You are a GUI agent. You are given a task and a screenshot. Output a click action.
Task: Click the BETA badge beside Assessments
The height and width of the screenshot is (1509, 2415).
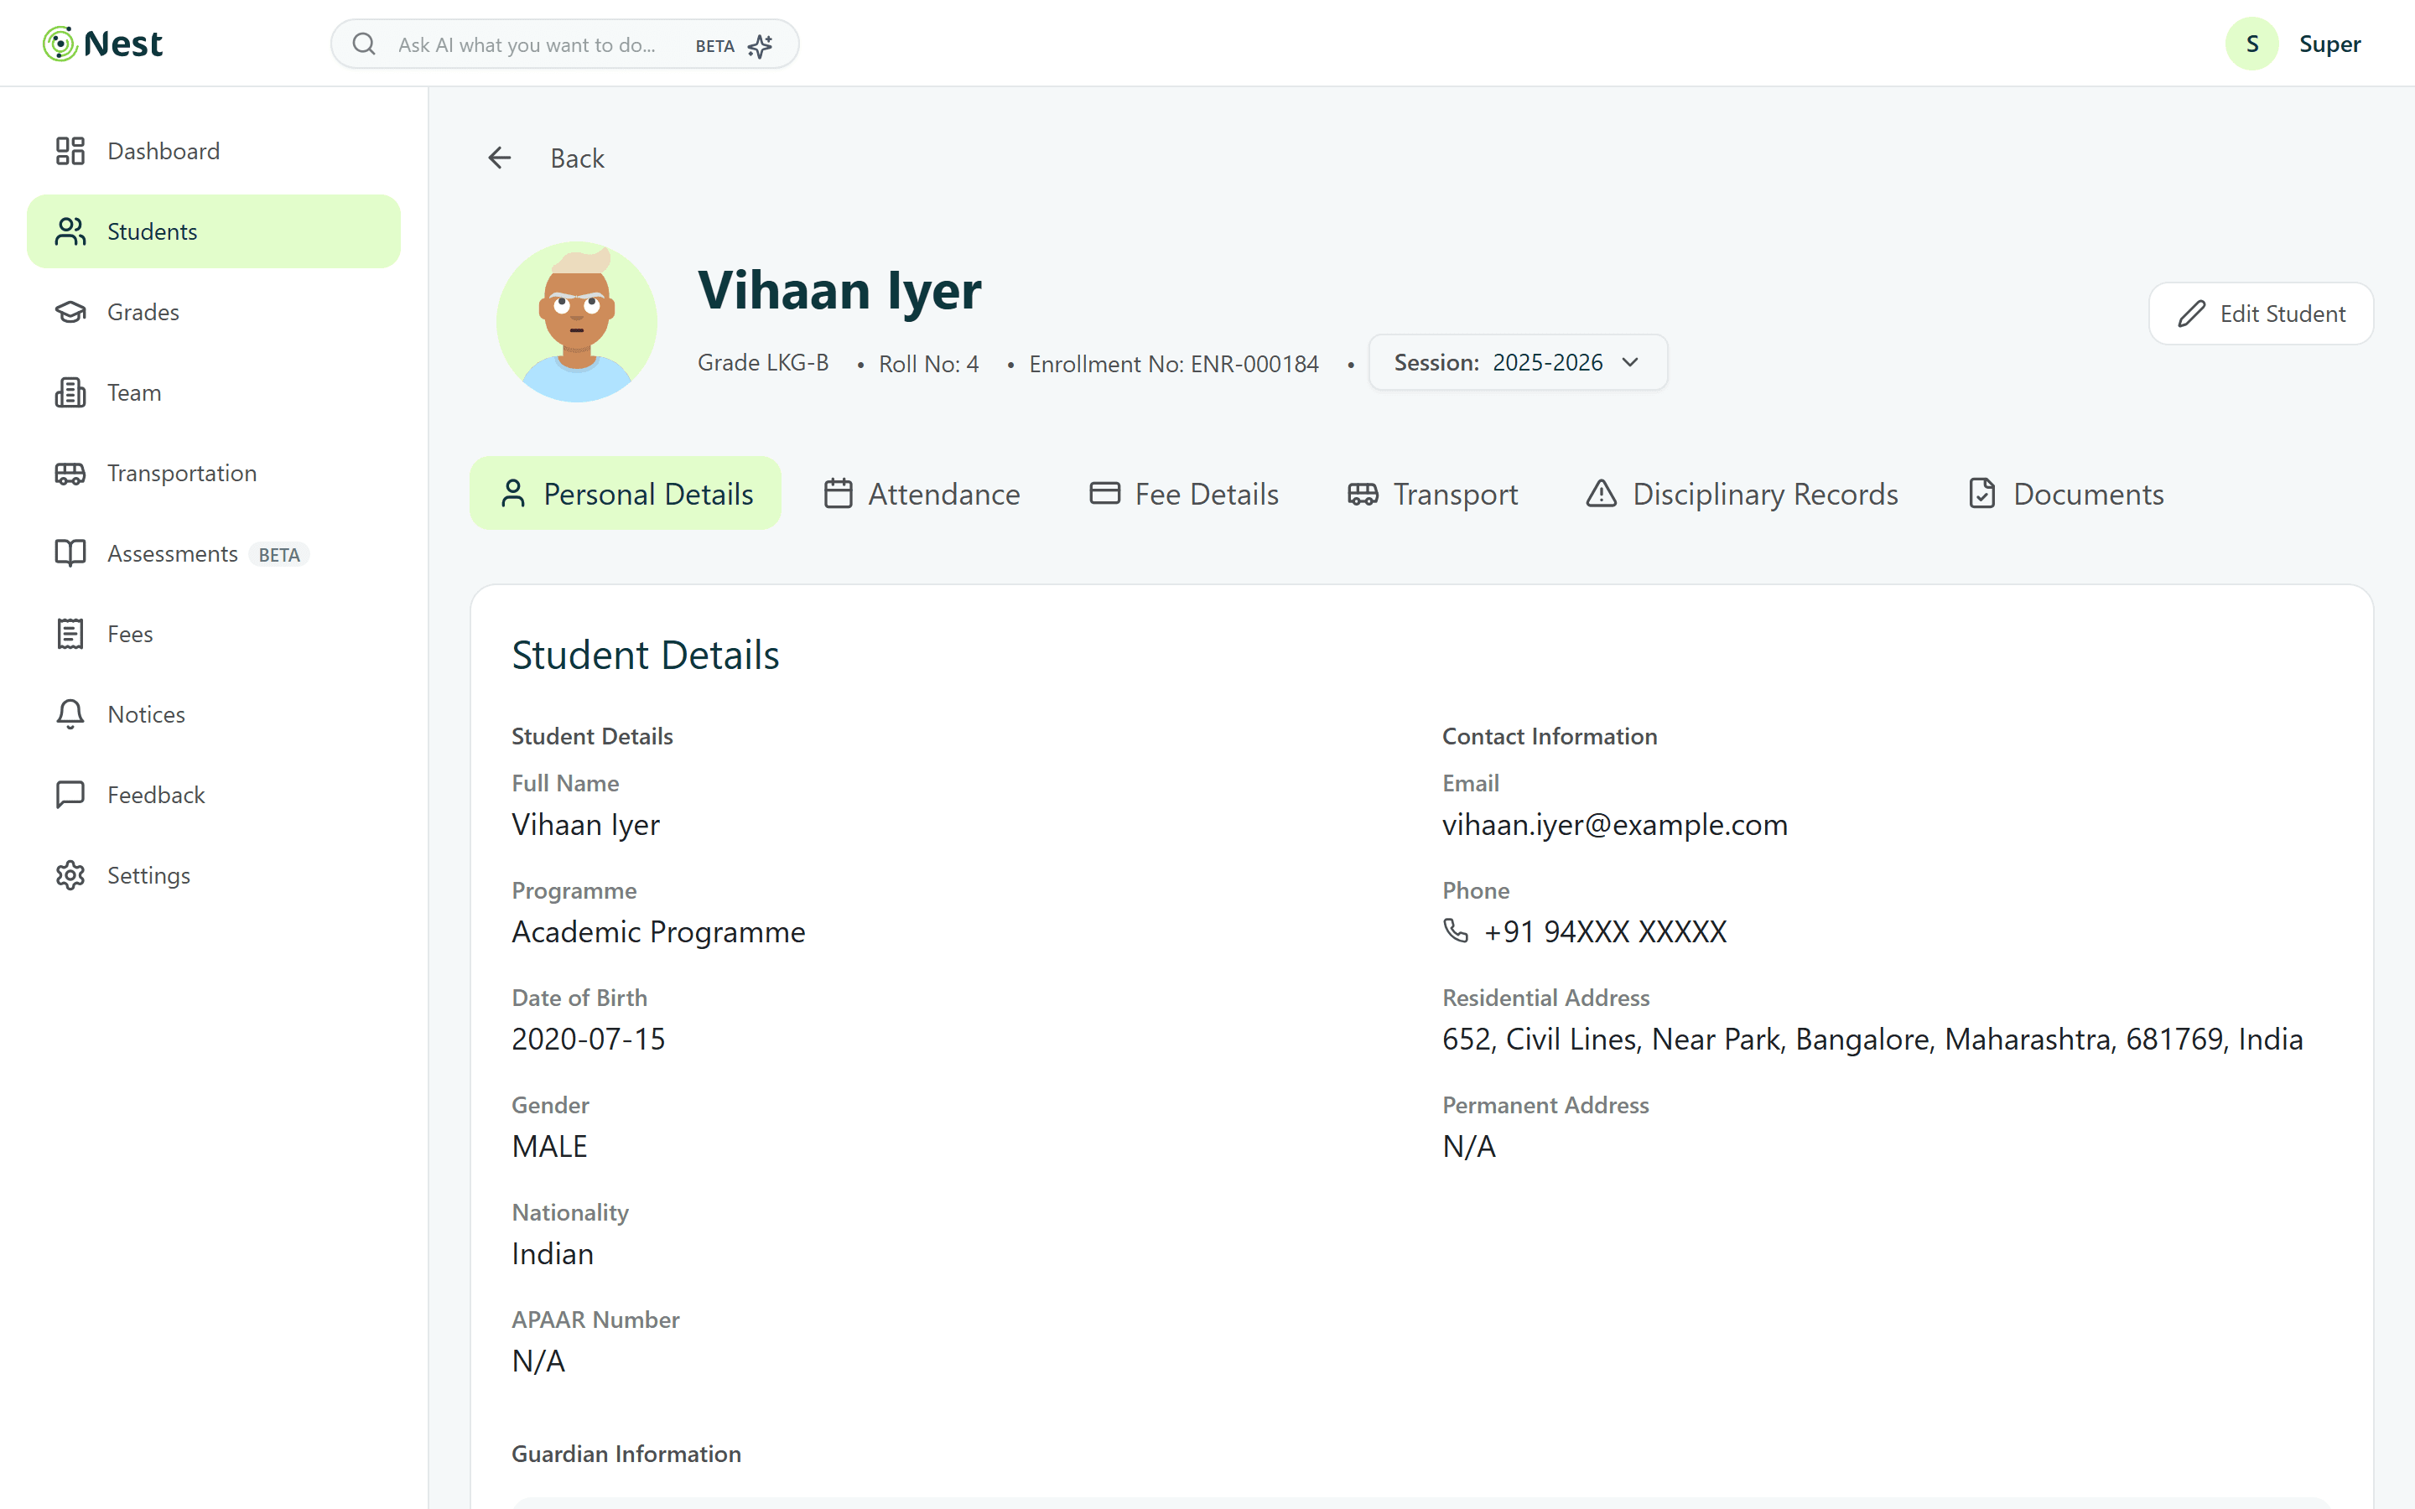pos(278,555)
